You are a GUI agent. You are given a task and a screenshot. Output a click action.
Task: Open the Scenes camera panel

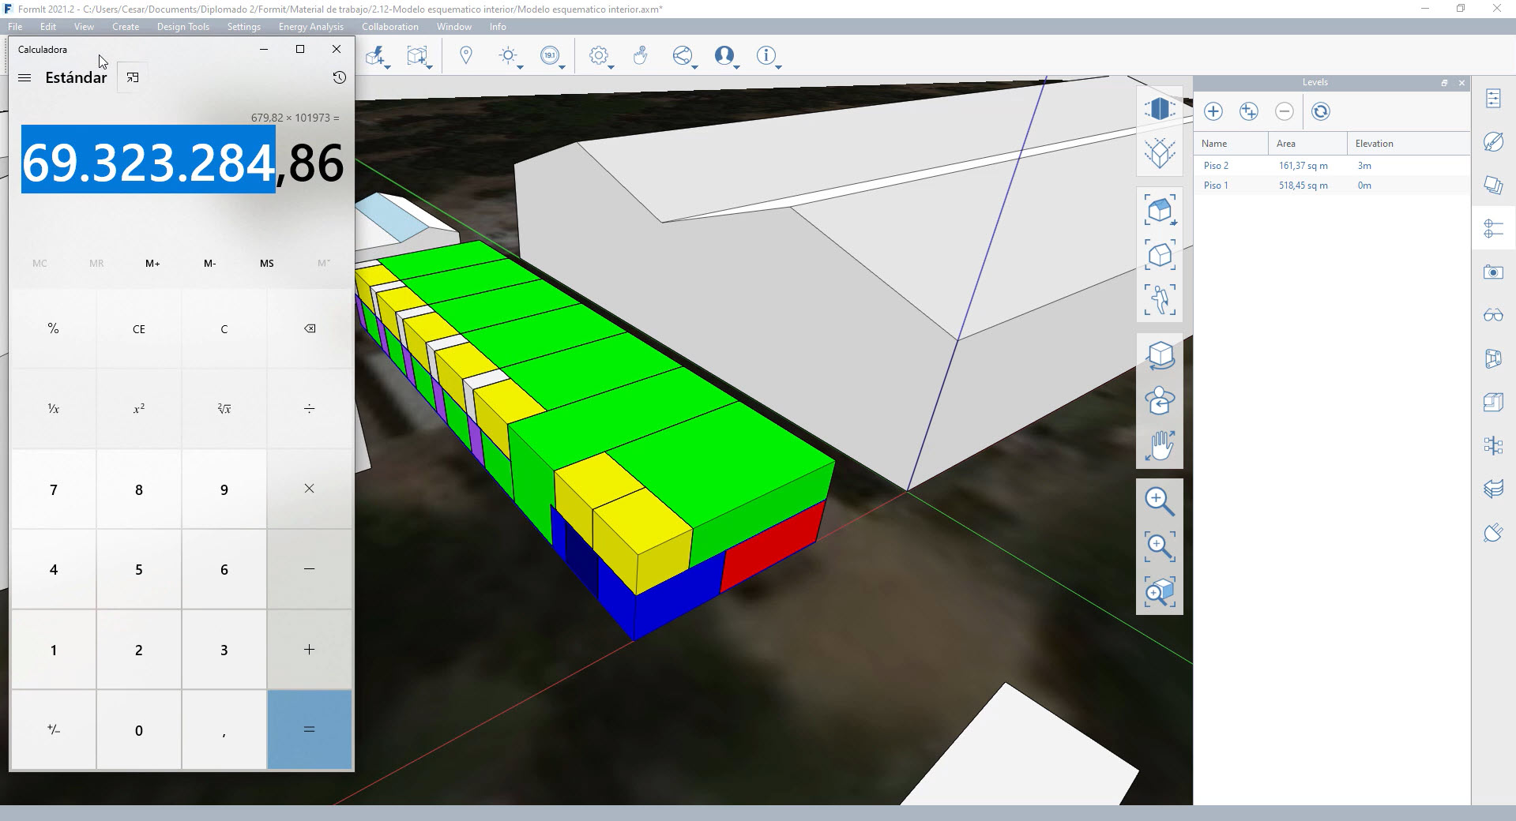(1492, 272)
